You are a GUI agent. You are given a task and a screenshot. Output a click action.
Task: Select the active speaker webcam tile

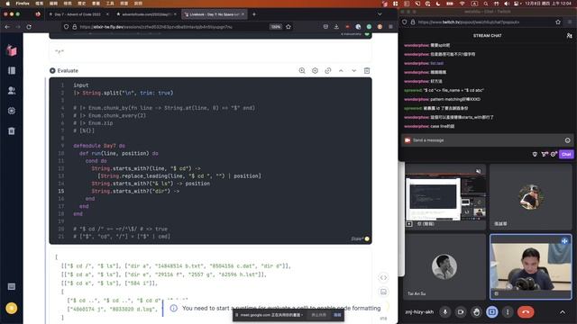pos(531,266)
